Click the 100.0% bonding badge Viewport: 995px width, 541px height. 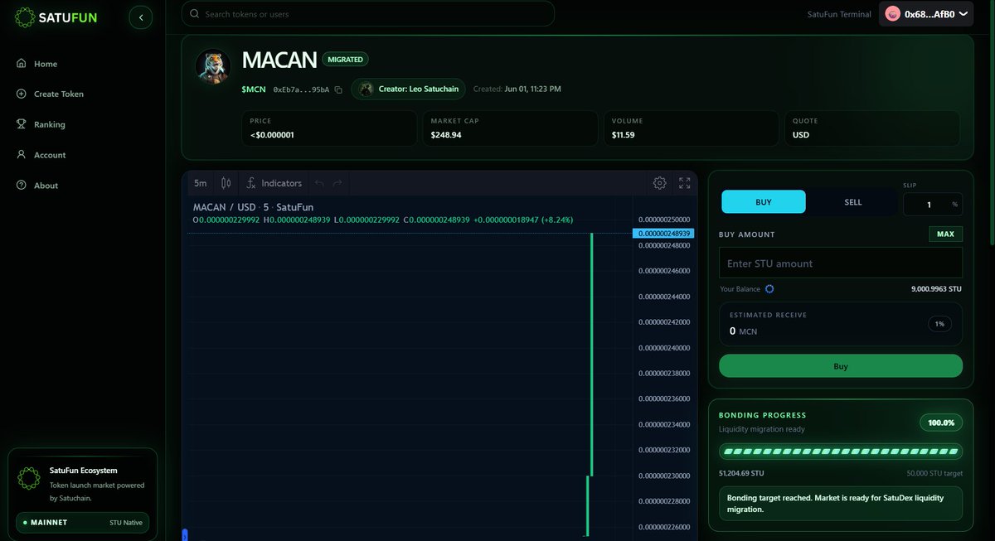click(941, 423)
